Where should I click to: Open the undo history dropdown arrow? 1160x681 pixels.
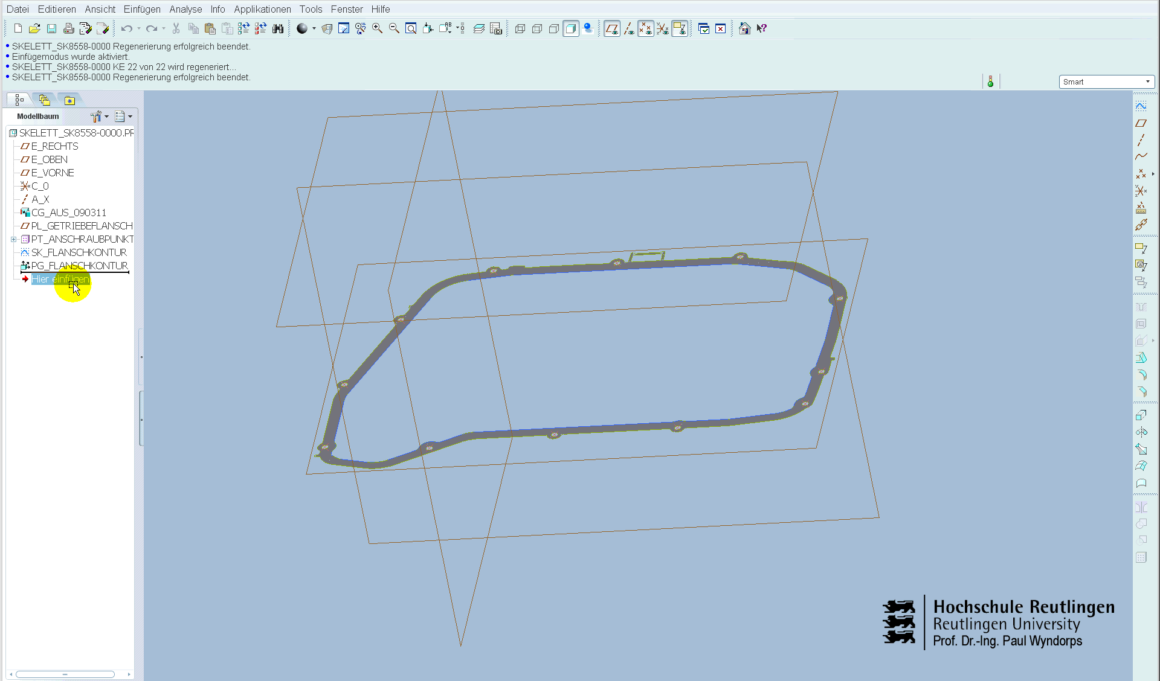click(139, 28)
